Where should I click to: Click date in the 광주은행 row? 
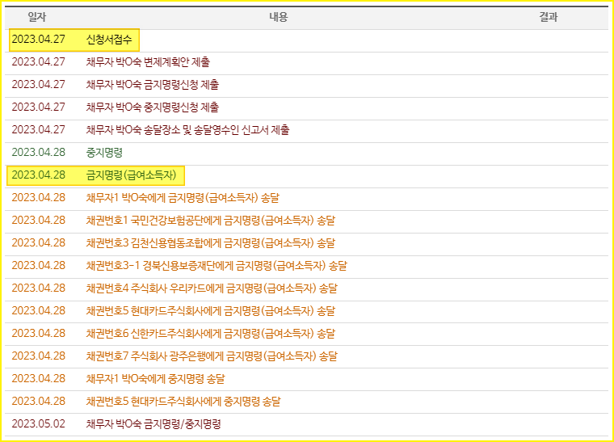(x=39, y=356)
